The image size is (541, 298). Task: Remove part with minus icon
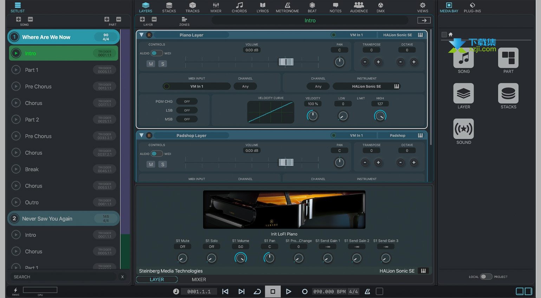coord(119,20)
